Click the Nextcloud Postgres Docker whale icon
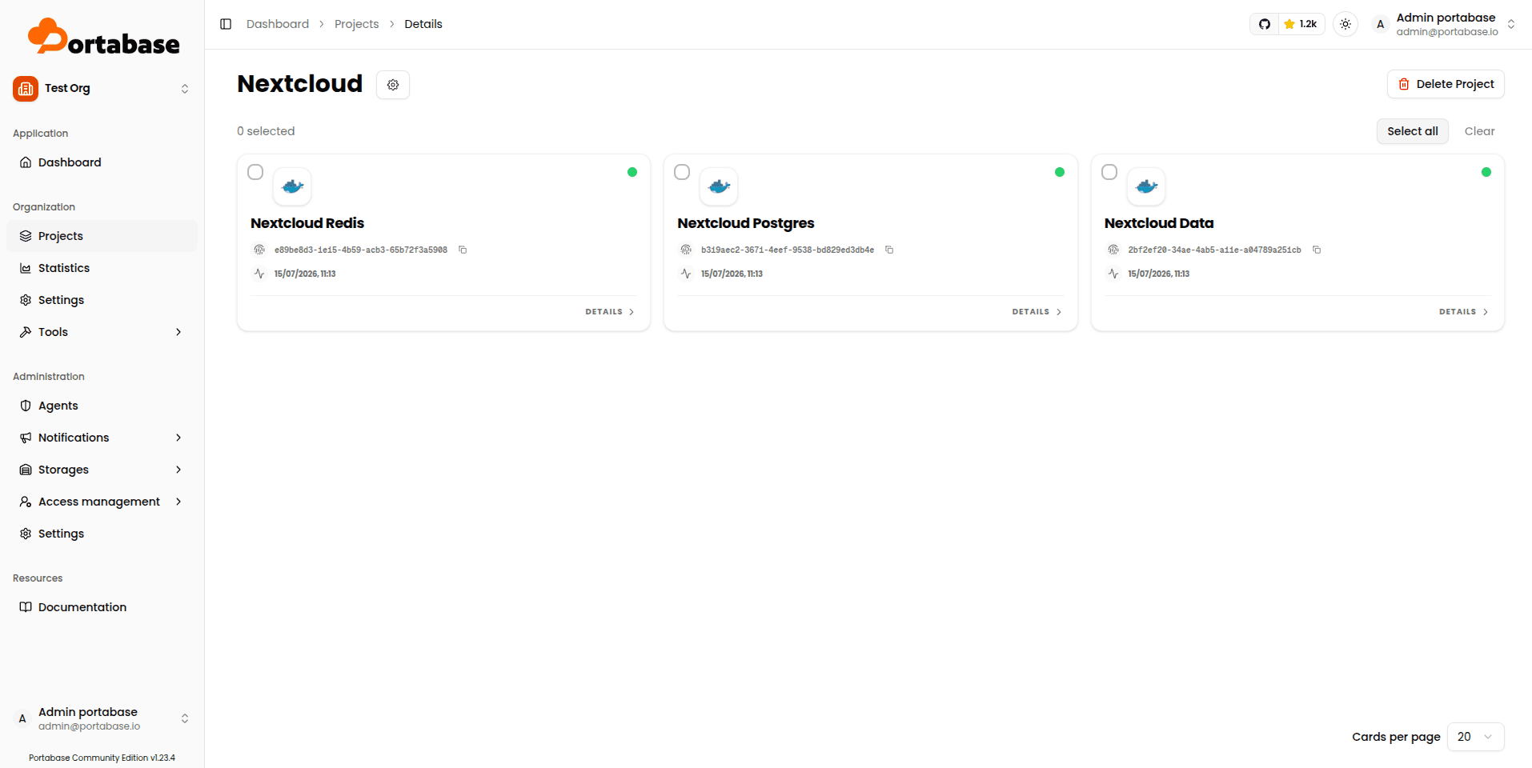 point(719,186)
